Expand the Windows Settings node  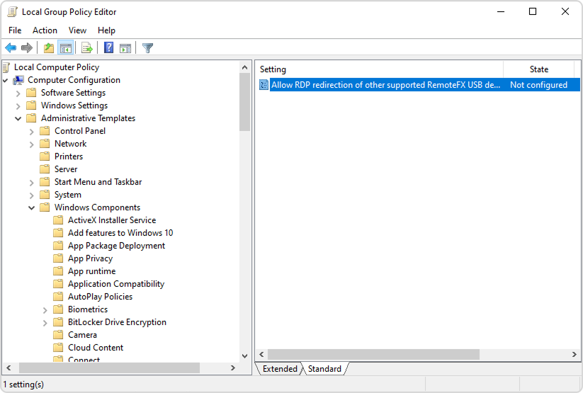tap(18, 106)
